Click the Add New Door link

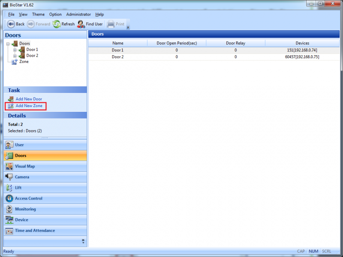click(29, 99)
